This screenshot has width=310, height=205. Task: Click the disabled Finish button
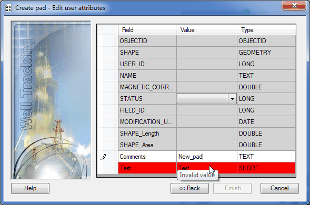(x=232, y=188)
